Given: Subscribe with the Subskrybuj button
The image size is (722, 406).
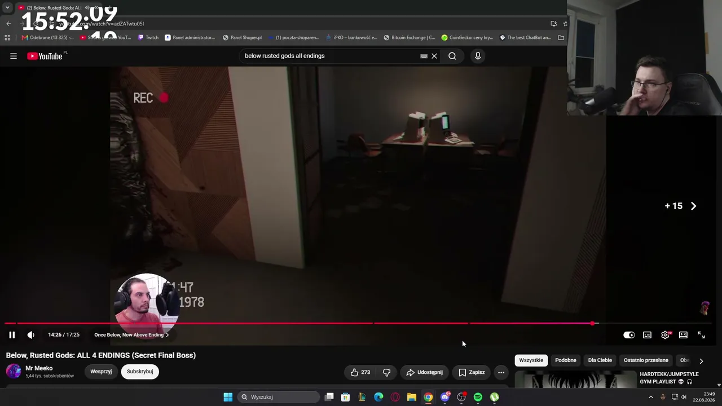Looking at the screenshot, I should 140,372.
